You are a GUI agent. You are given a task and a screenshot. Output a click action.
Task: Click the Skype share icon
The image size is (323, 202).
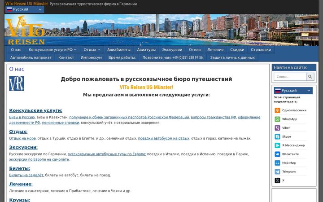coord(277,136)
